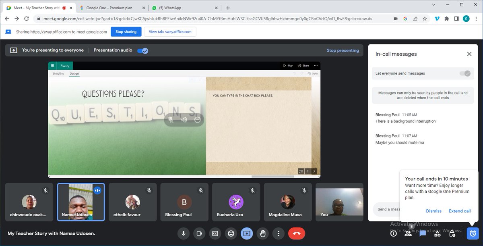Switch to the Design tab in Sway
The height and width of the screenshot is (246, 483).
74,74
